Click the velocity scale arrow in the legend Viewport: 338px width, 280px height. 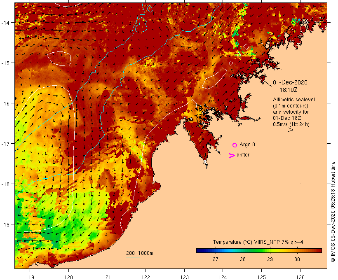285,130
